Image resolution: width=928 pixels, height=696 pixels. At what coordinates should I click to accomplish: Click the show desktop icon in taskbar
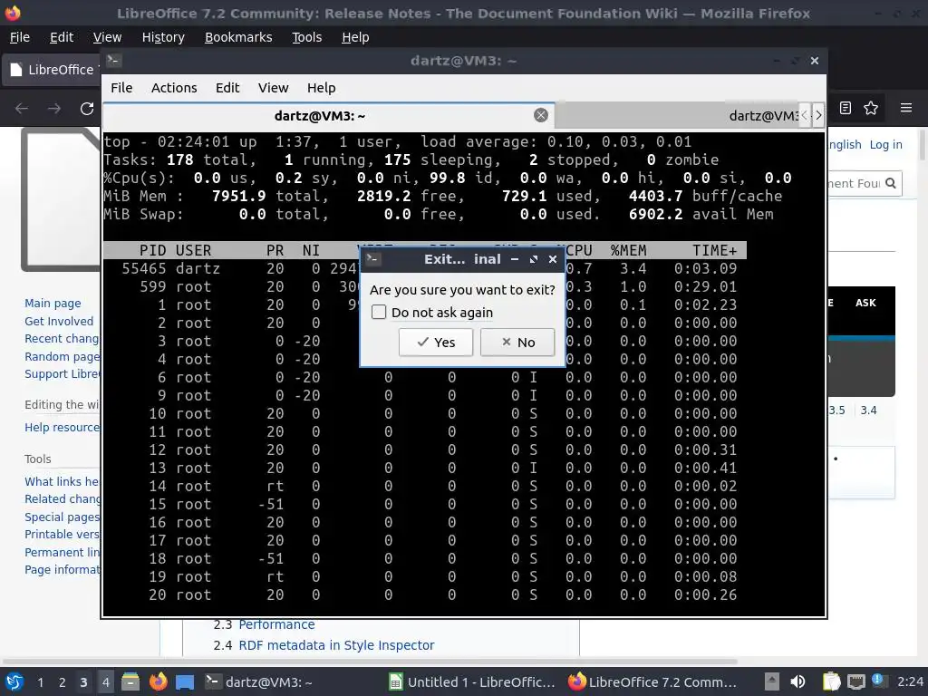pos(185,681)
